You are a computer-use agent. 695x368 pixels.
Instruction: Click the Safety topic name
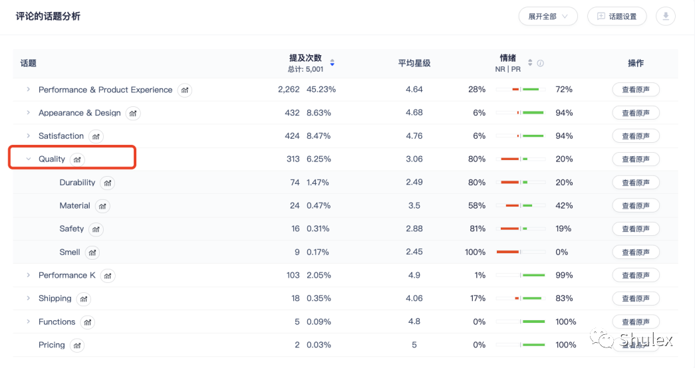coord(71,229)
